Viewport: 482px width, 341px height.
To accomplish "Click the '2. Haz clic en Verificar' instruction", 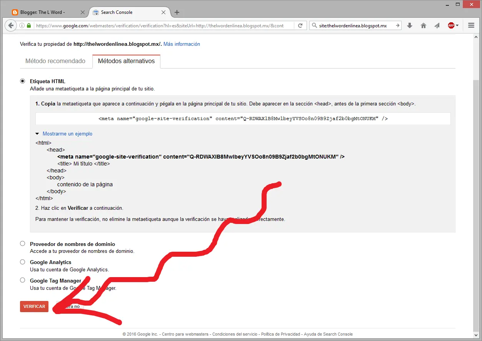I will point(79,208).
